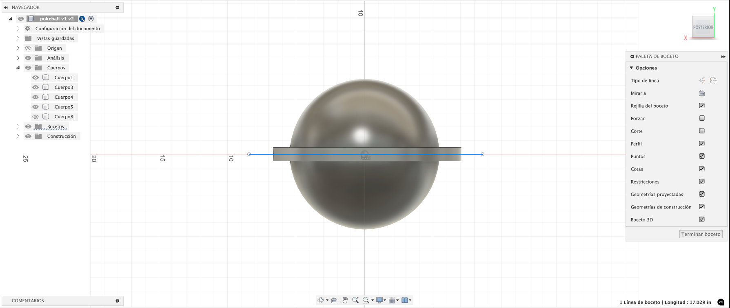Image resolution: width=730 pixels, height=308 pixels.
Task: Select the blue sketch line's left endpoint
Action: click(x=249, y=154)
